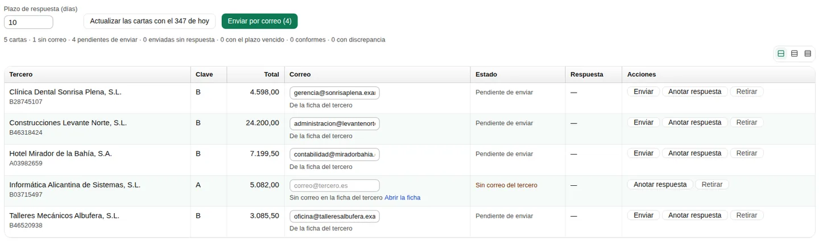
Task: Click the summary line '5 cartas · 1 sin correo'
Action: [x=195, y=40]
